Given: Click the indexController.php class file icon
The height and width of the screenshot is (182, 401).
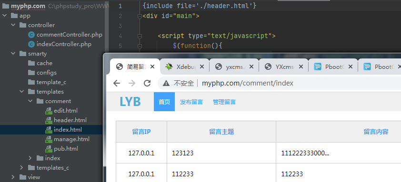Looking at the screenshot, I should (x=31, y=44).
